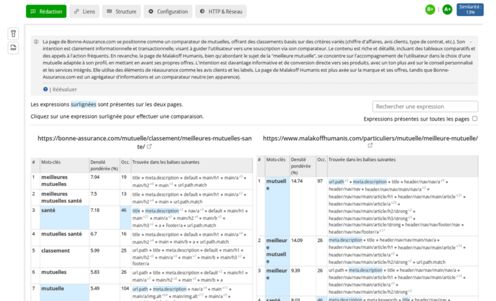This screenshot has width=496, height=301.
Task: Click the highlighted 'surlignées' term toggle
Action: tap(84, 103)
